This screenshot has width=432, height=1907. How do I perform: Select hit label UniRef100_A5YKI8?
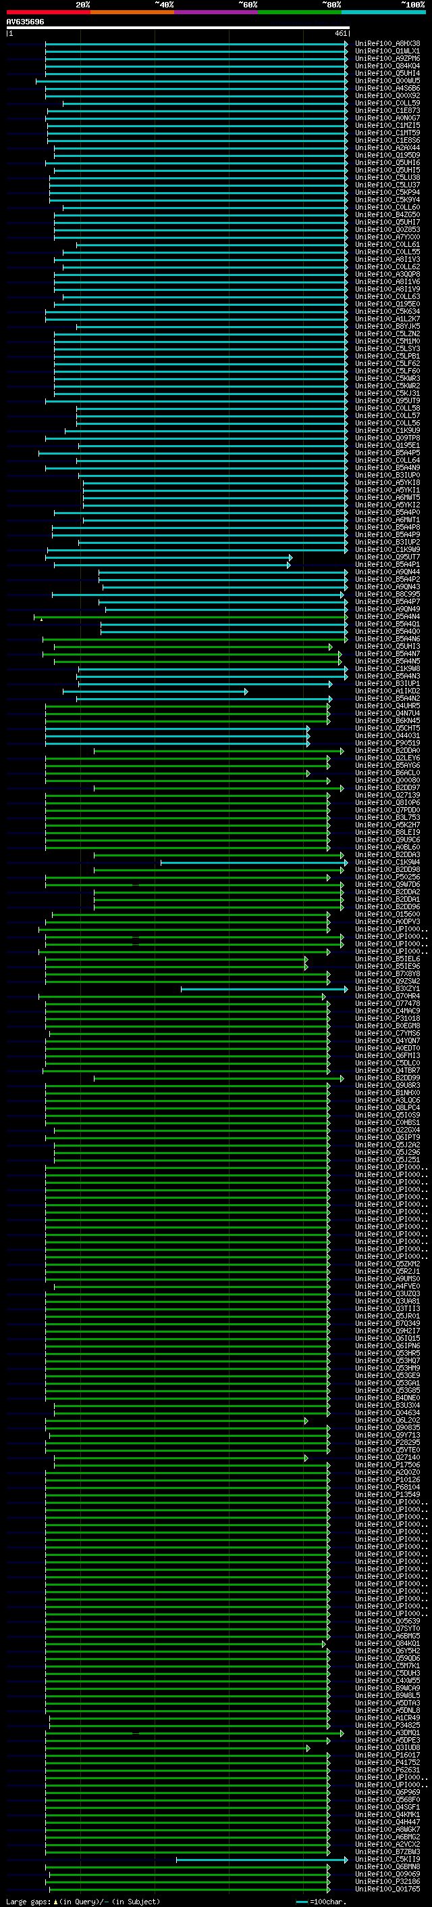point(387,483)
